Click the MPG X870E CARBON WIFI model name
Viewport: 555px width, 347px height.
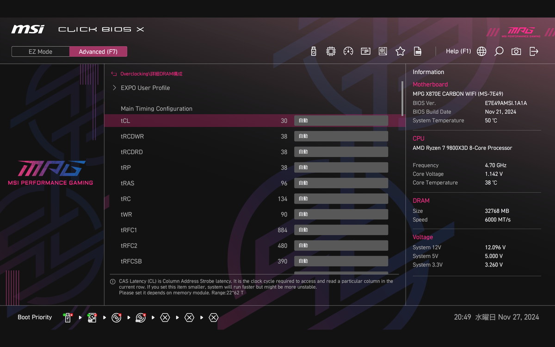458,94
